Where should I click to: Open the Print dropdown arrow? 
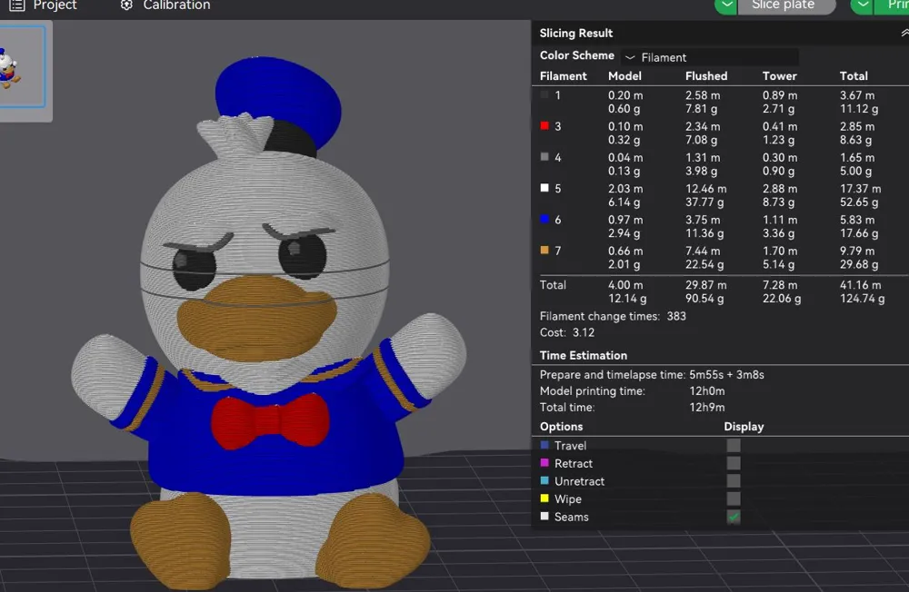click(x=862, y=5)
